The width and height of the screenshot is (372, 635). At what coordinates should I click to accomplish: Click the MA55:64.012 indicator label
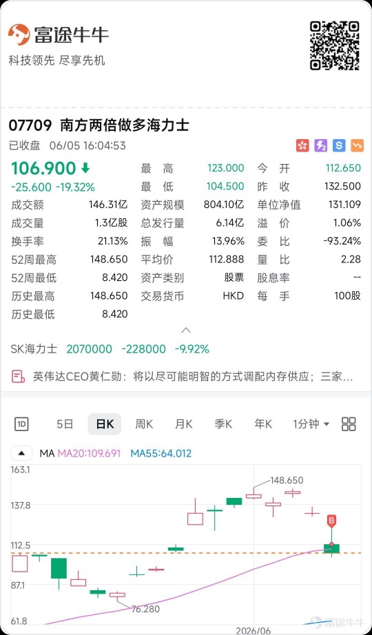tap(161, 453)
